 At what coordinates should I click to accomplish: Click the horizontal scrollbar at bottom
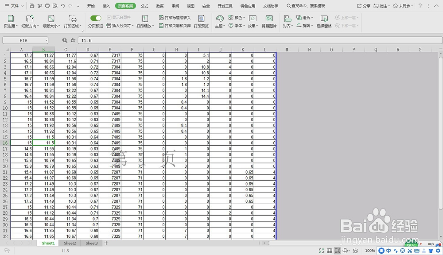[x=336, y=243]
